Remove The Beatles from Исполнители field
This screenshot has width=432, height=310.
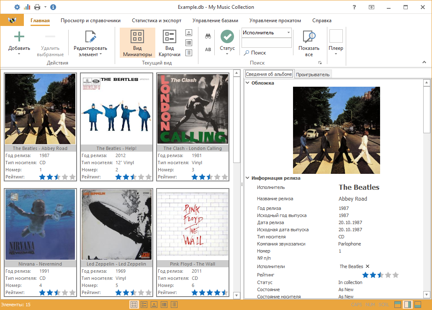tap(368, 266)
